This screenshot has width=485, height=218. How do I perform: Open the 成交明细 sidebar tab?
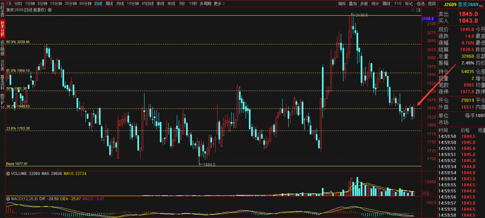click(2, 48)
